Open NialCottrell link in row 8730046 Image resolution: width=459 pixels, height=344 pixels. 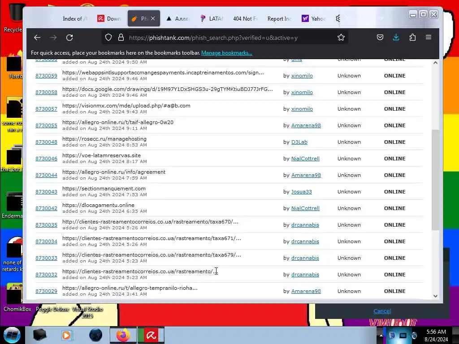tap(305, 159)
